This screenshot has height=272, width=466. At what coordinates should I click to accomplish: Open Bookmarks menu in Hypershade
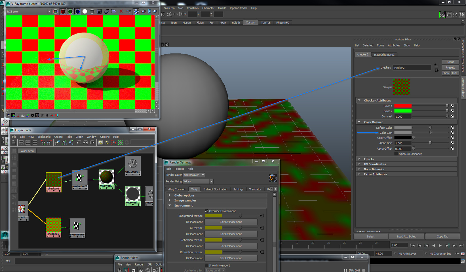pyautogui.click(x=44, y=137)
